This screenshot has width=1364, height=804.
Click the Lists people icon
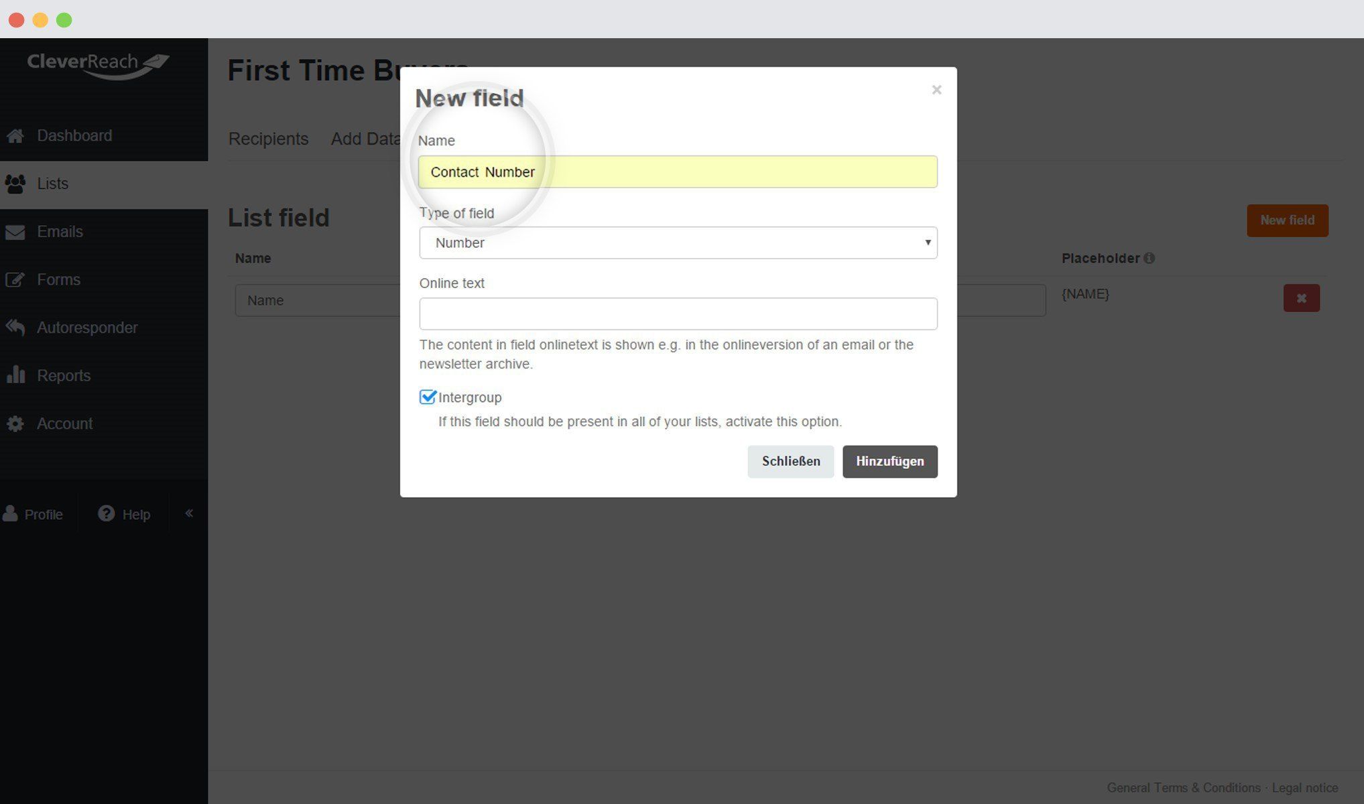(x=15, y=184)
